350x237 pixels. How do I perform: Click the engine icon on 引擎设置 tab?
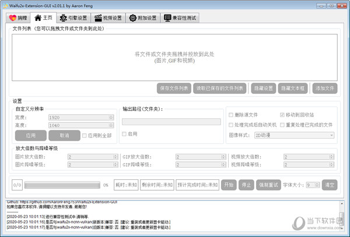click(64, 18)
